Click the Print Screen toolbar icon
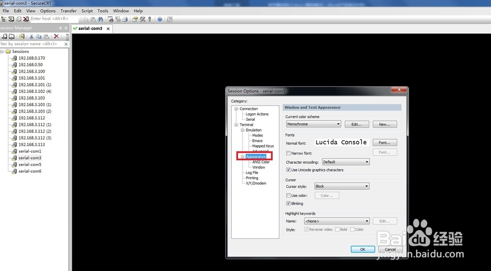Viewport: 491px width, 271px height. [110, 20]
